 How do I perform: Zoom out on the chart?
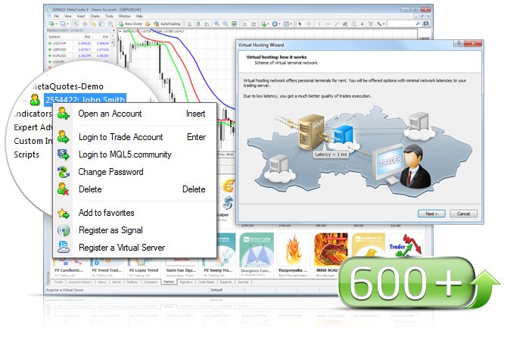pos(226,24)
